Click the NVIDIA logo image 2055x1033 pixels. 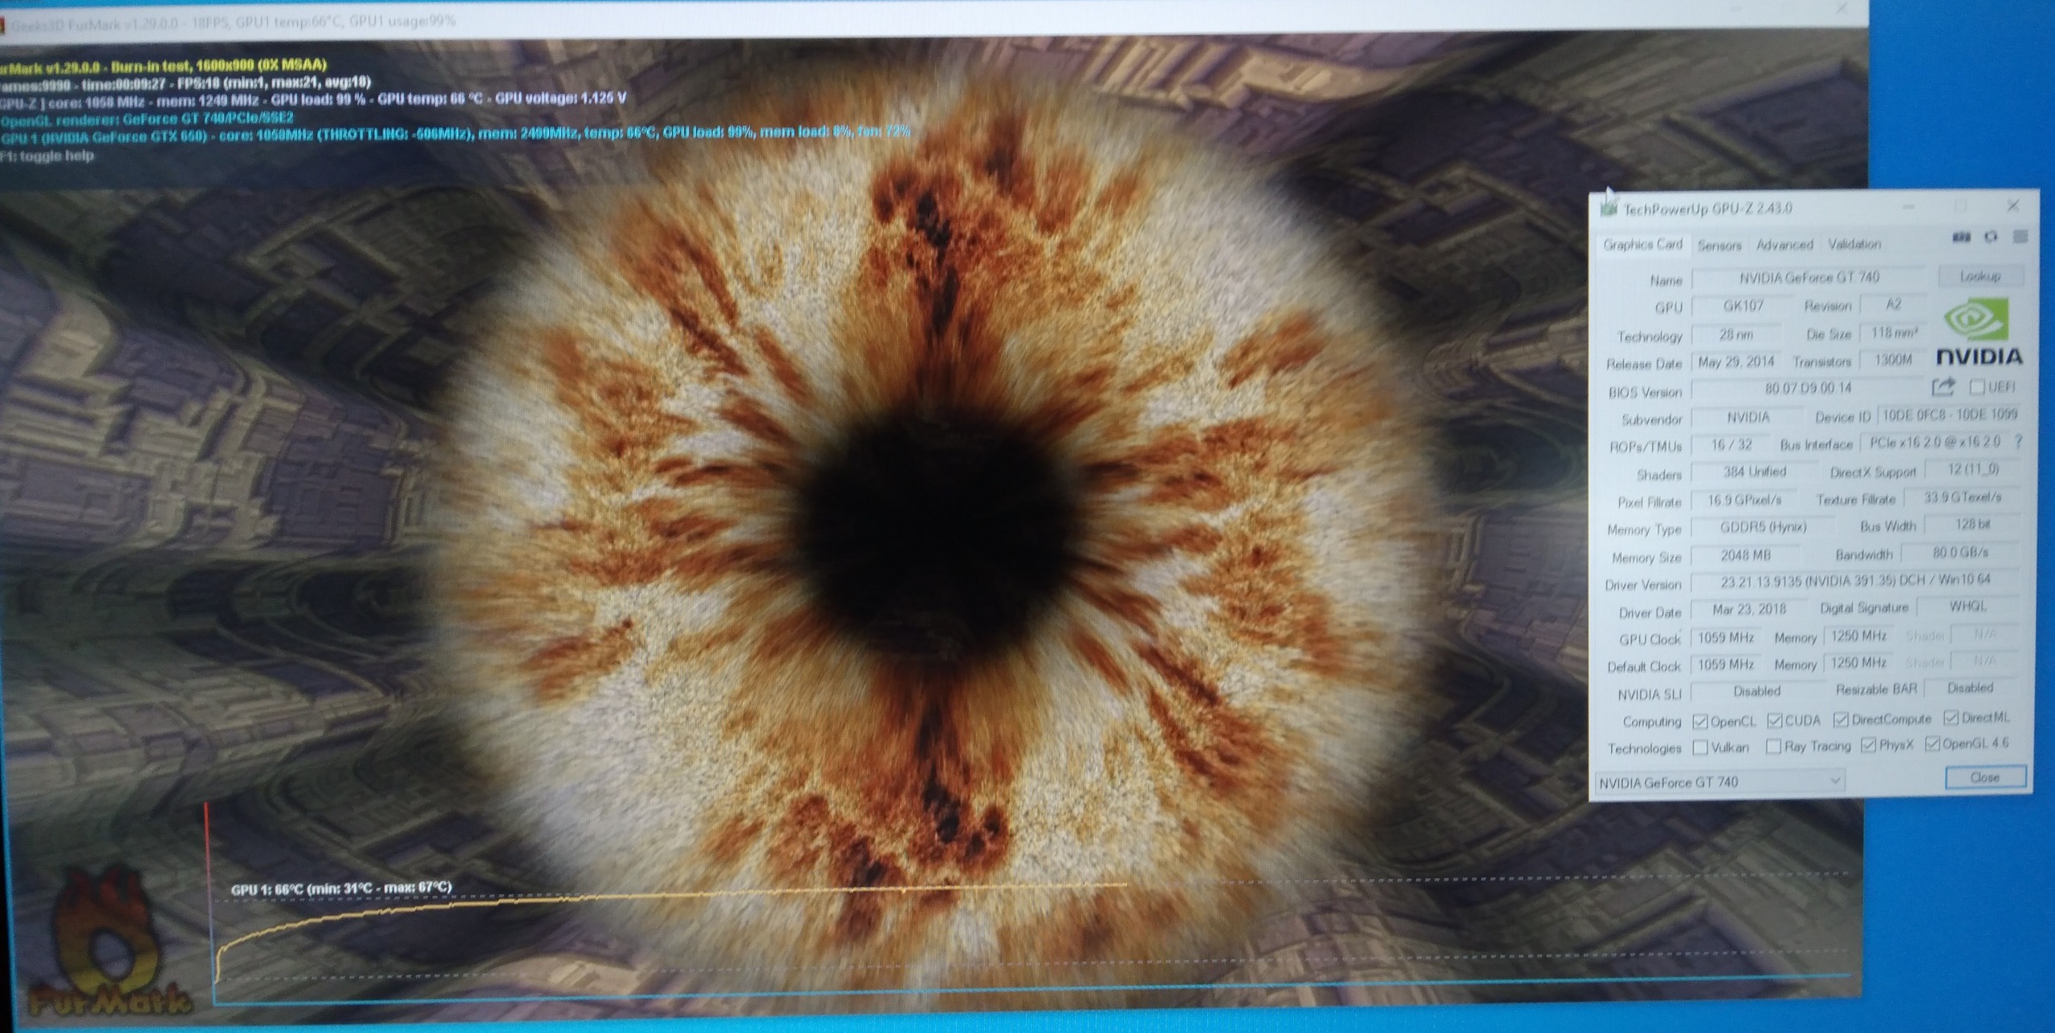[1979, 331]
